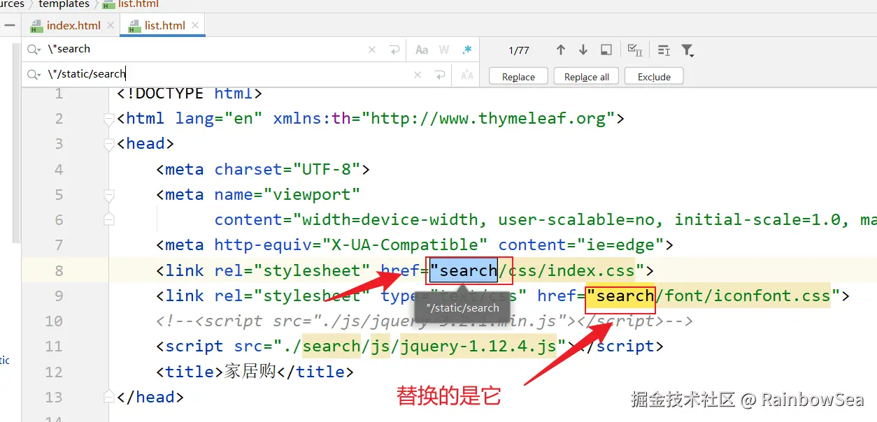Screen dimensions: 877x422
Task: Click the title text 家居购
Action: 250,371
